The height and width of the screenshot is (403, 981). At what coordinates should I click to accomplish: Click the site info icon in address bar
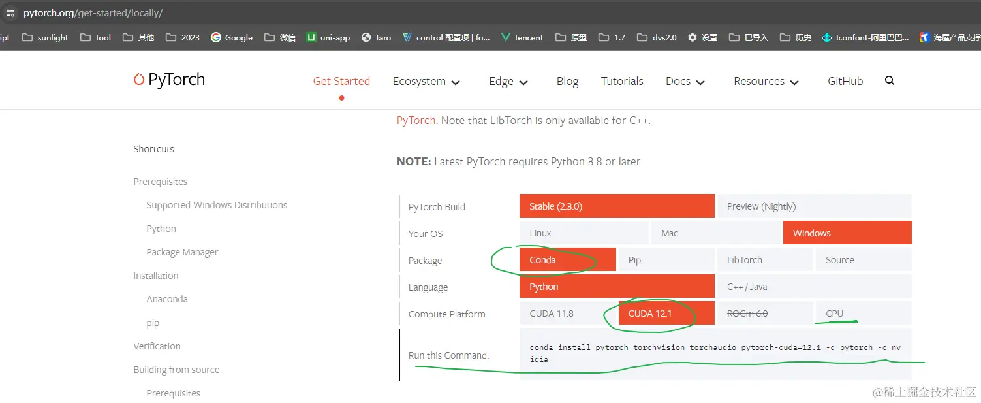click(x=10, y=12)
